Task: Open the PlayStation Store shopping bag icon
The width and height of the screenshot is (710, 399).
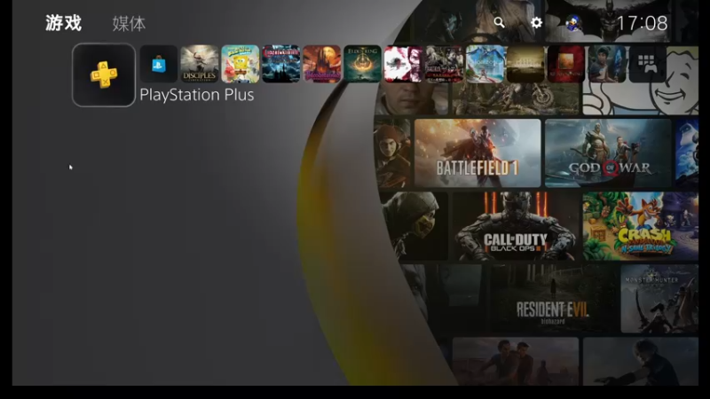Action: click(x=159, y=64)
